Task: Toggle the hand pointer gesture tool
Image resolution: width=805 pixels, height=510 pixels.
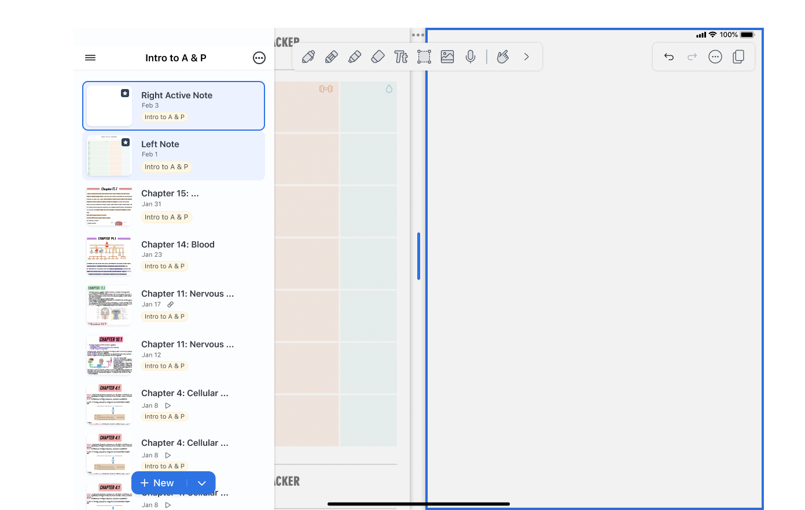Action: (x=503, y=57)
